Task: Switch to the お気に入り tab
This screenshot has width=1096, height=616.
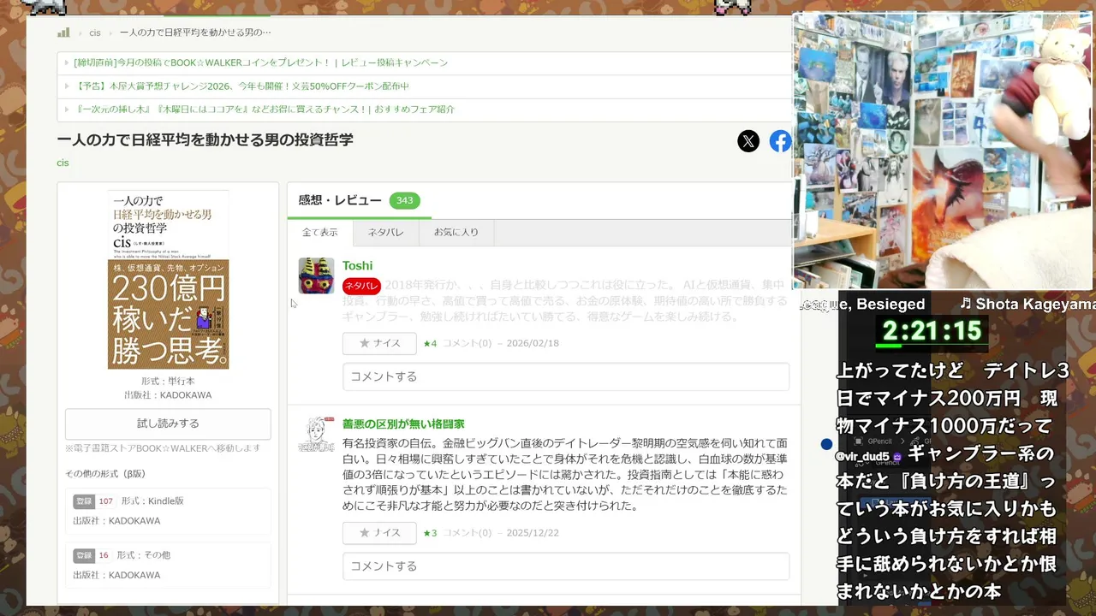Action: (456, 233)
